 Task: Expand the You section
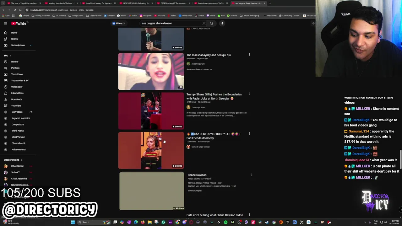click(x=7, y=56)
